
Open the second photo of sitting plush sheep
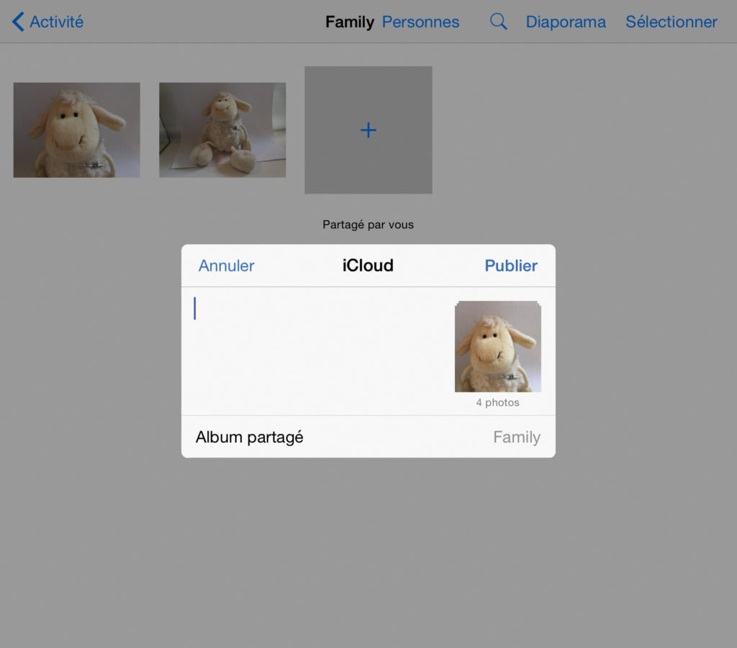click(222, 130)
